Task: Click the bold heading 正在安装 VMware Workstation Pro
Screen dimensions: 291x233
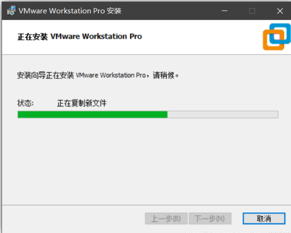Action: point(80,36)
